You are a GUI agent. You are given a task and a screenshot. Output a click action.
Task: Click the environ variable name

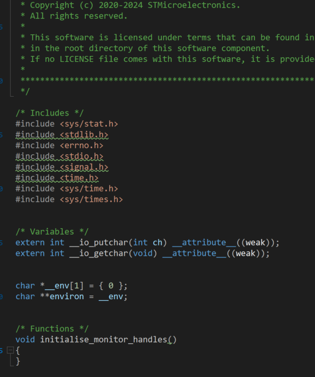[67, 296]
